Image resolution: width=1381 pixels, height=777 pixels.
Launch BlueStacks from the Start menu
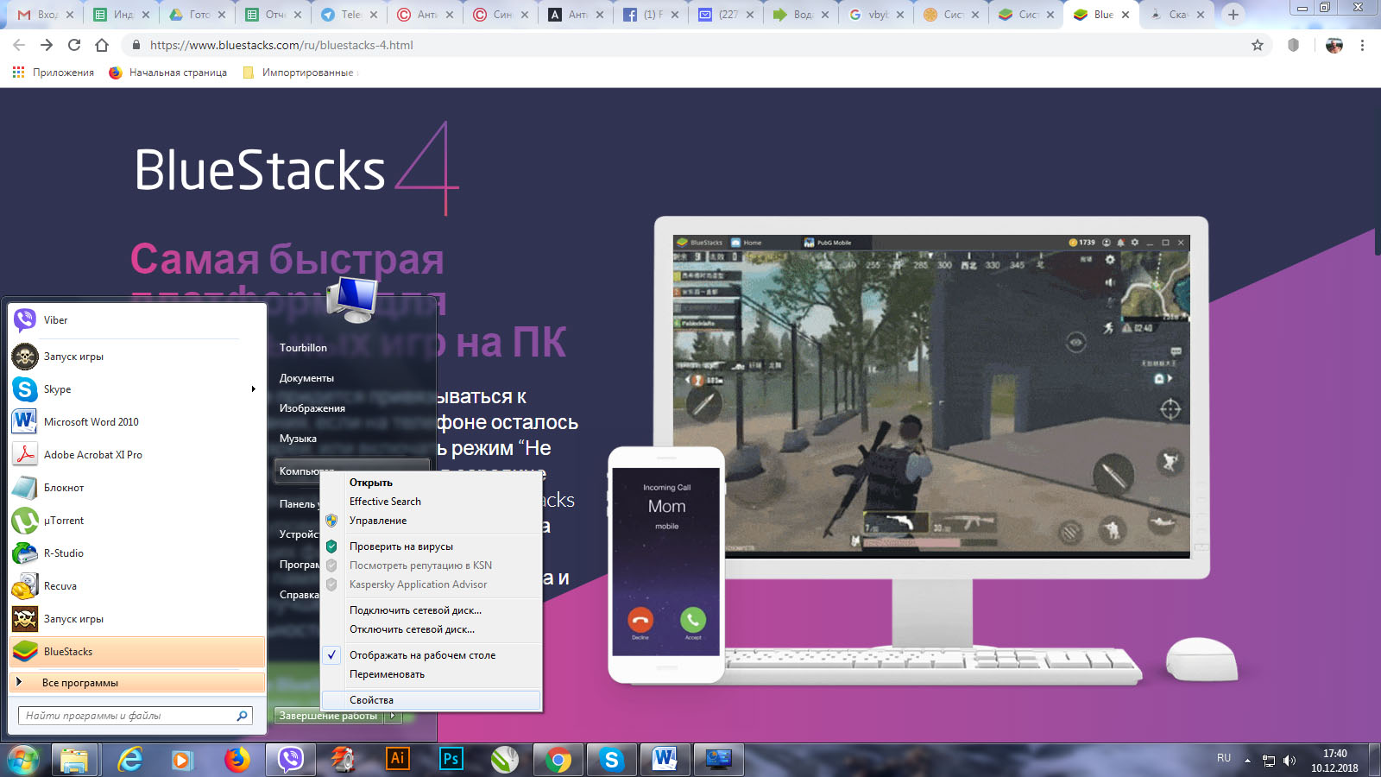pyautogui.click(x=137, y=652)
